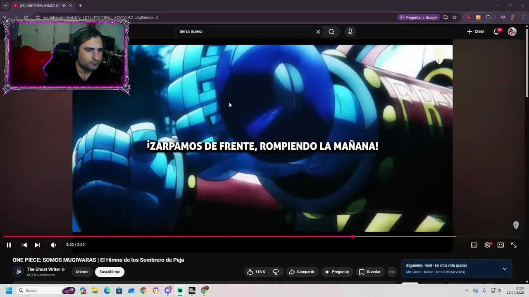This screenshot has width=529, height=297.
Task: Click Preguntar a Google lens button
Action: click(419, 17)
